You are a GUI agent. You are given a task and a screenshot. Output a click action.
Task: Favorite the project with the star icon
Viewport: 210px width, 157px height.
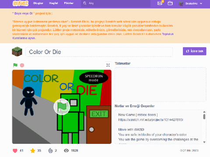(x=33, y=150)
